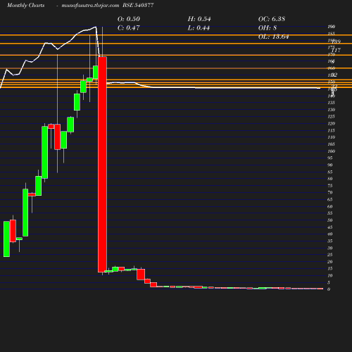This screenshot has height=352, width=352.
Task: Click the 75 price axis label
Action: point(330,186)
